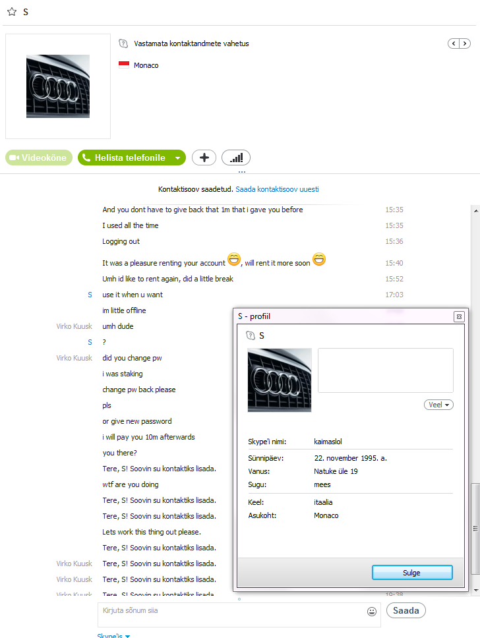Image resolution: width=480 pixels, height=638 pixels.
Task: Click message 'Lets work this thing out please.'
Action: point(152,532)
